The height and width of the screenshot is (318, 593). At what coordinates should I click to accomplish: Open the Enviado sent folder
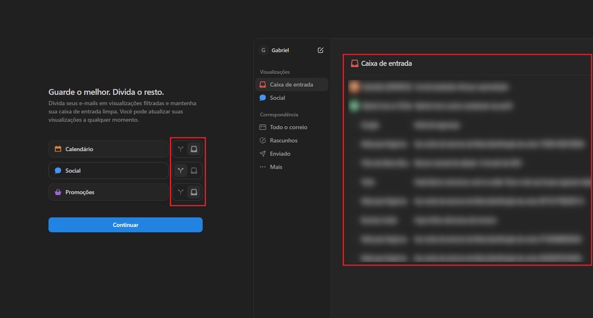[280, 154]
